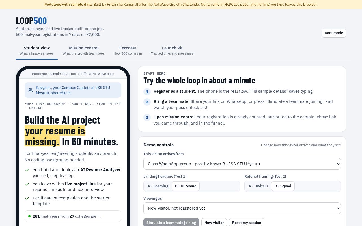Image resolution: width=362 pixels, height=226 pixels.
Task: Click 'Change how this visitor arrives and what they see'
Action: point(301,145)
